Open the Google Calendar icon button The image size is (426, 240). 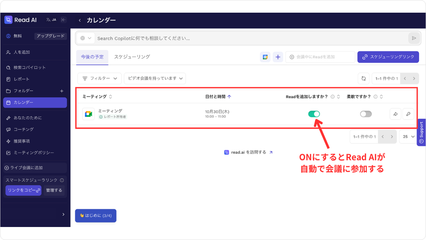[265, 57]
